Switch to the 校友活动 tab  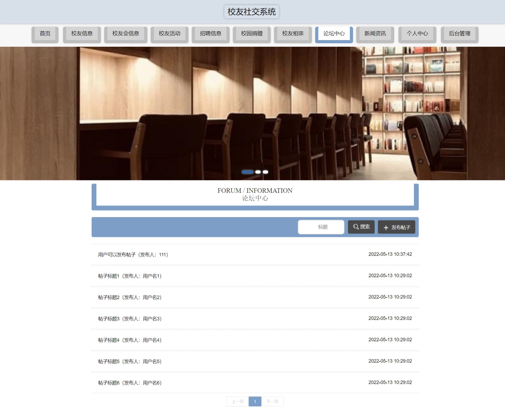pyautogui.click(x=170, y=35)
